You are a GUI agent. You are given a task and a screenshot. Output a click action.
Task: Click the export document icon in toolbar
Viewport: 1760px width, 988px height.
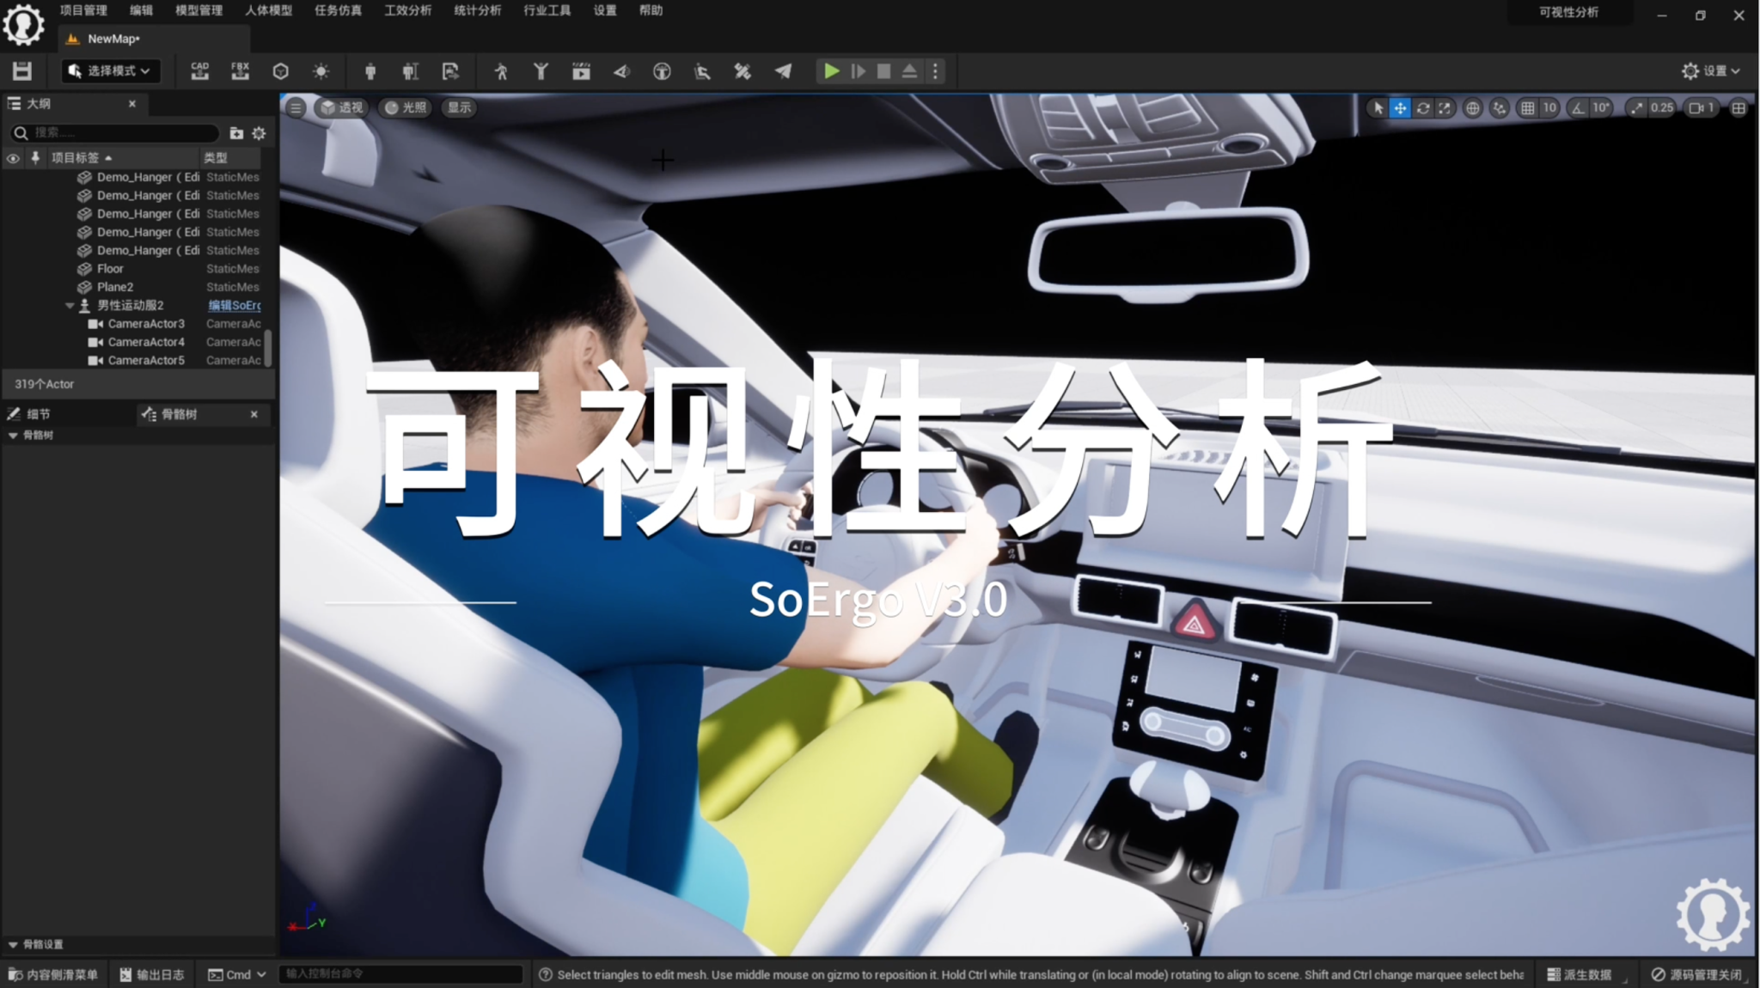tap(450, 71)
